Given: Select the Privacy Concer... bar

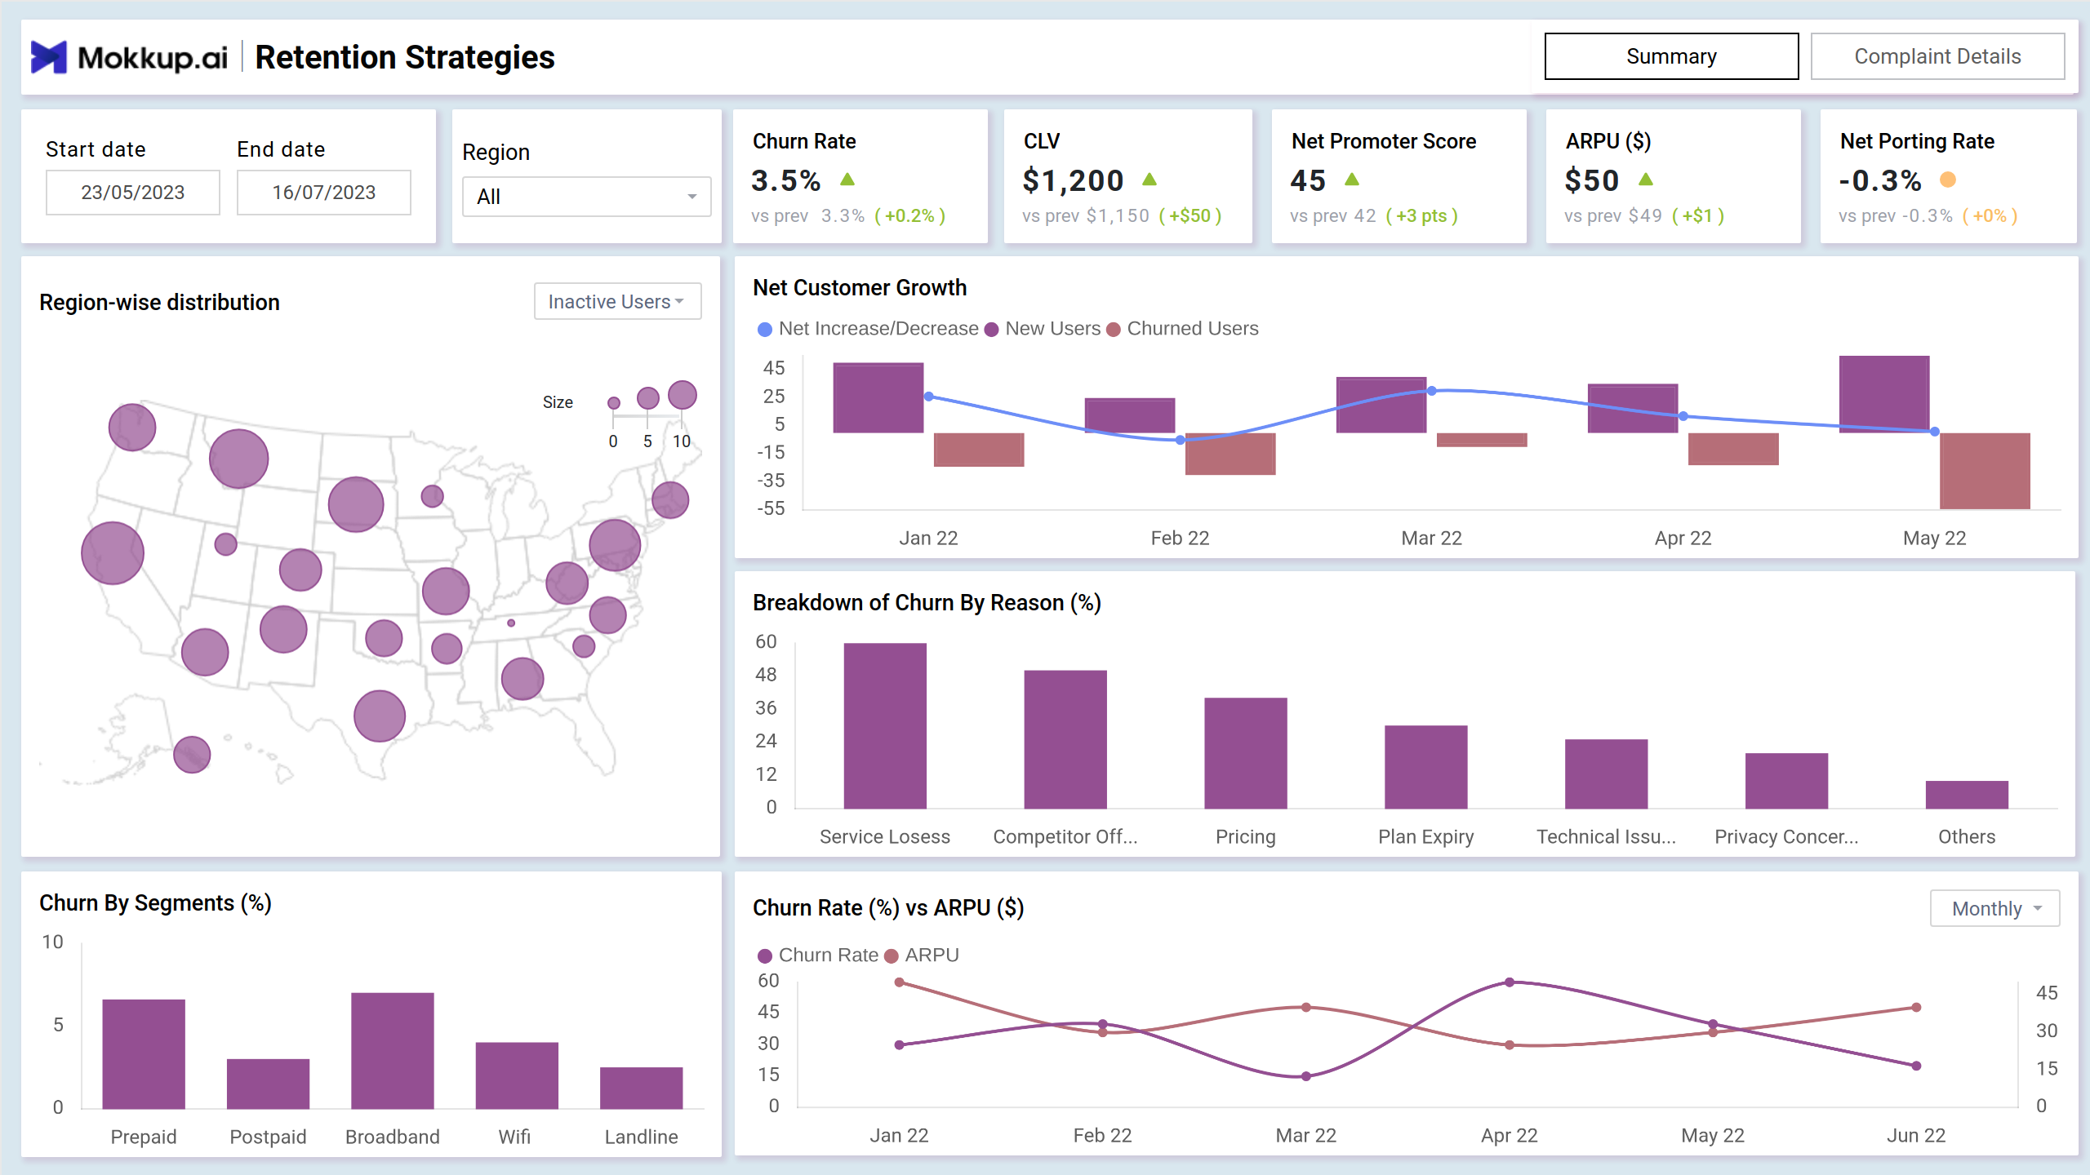Looking at the screenshot, I should [x=1786, y=781].
